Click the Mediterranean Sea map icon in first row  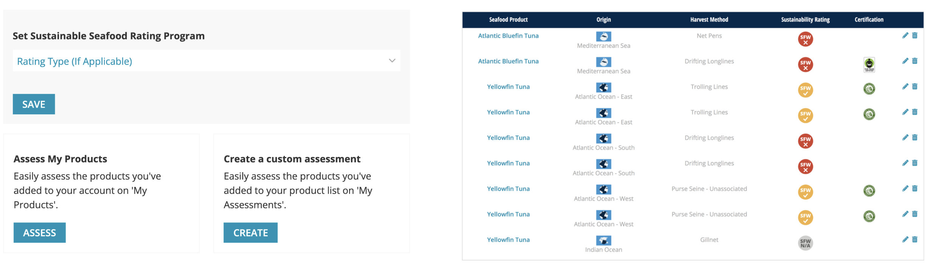pos(603,36)
